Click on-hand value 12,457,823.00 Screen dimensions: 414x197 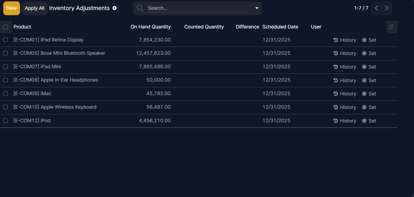tap(153, 53)
